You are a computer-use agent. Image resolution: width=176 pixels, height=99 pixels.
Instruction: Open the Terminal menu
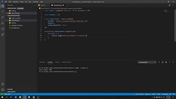click(x=35, y=2)
